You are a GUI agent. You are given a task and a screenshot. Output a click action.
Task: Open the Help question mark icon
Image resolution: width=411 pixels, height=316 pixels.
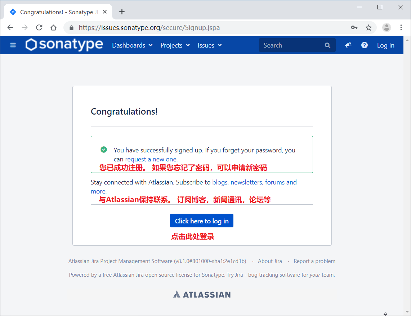[364, 45]
